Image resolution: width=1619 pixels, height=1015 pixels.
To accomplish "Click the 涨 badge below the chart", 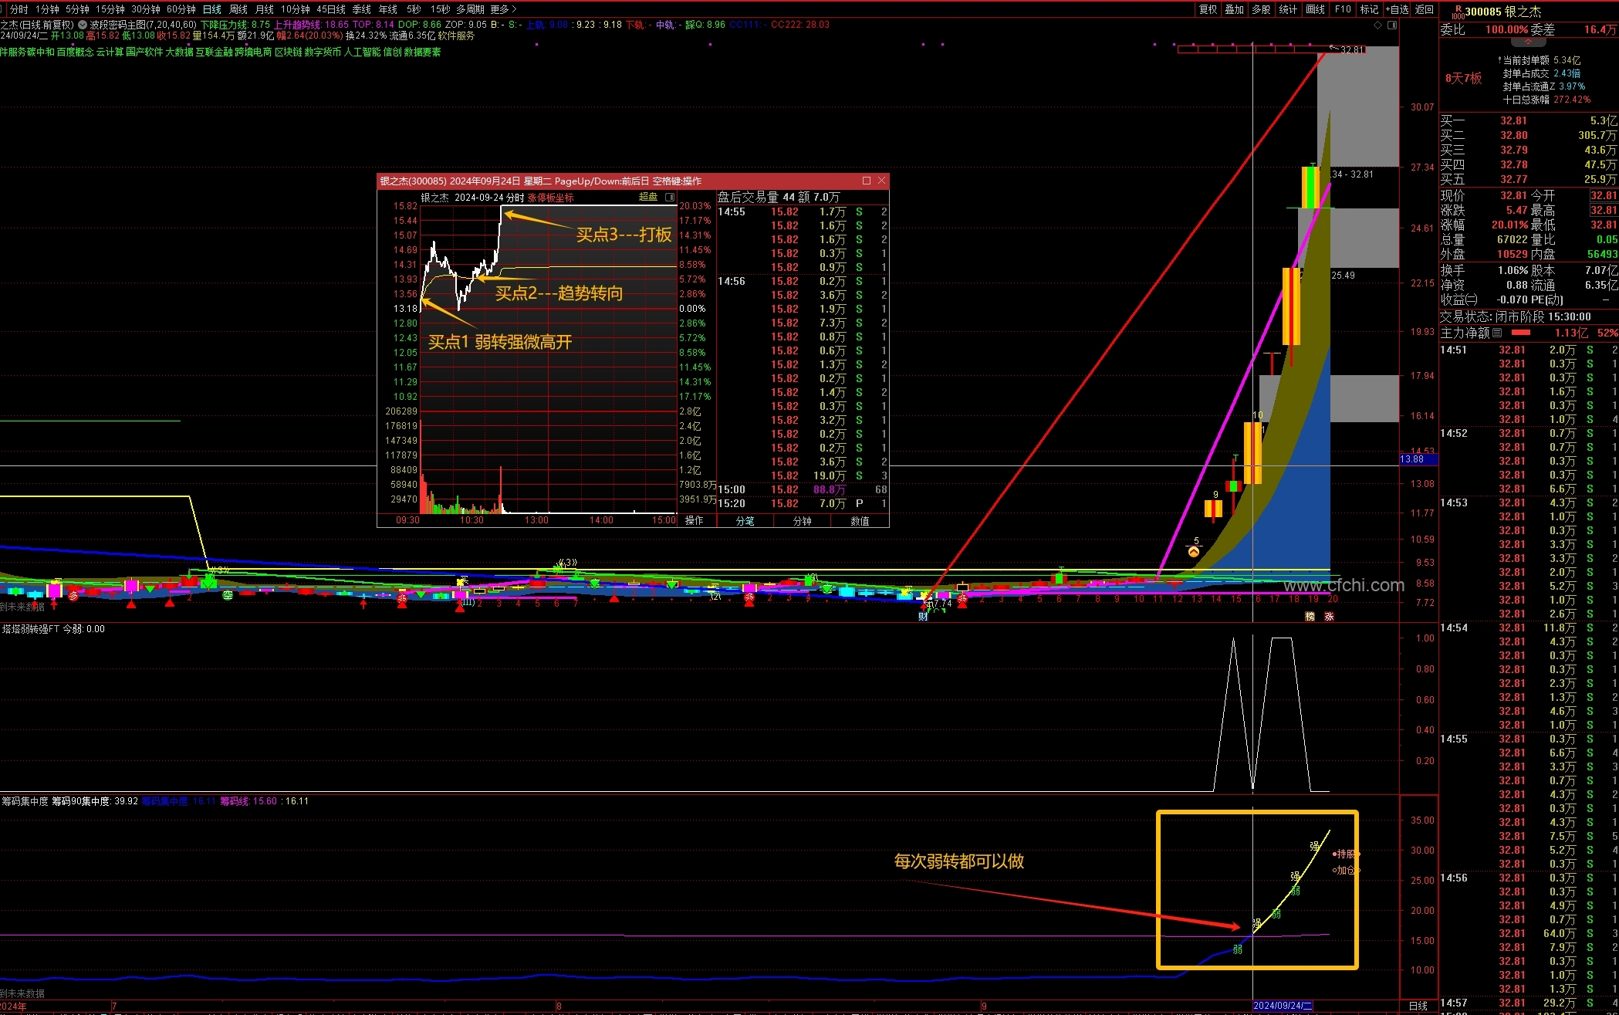I will point(1329,616).
